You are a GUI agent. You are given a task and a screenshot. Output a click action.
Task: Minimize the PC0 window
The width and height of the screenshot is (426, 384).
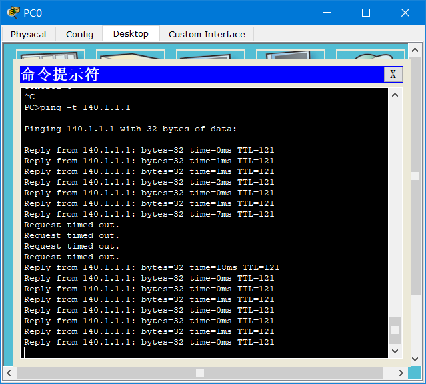pos(327,13)
